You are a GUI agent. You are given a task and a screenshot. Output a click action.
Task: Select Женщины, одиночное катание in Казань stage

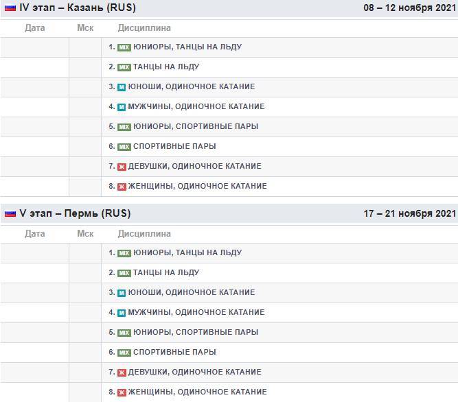point(197,187)
